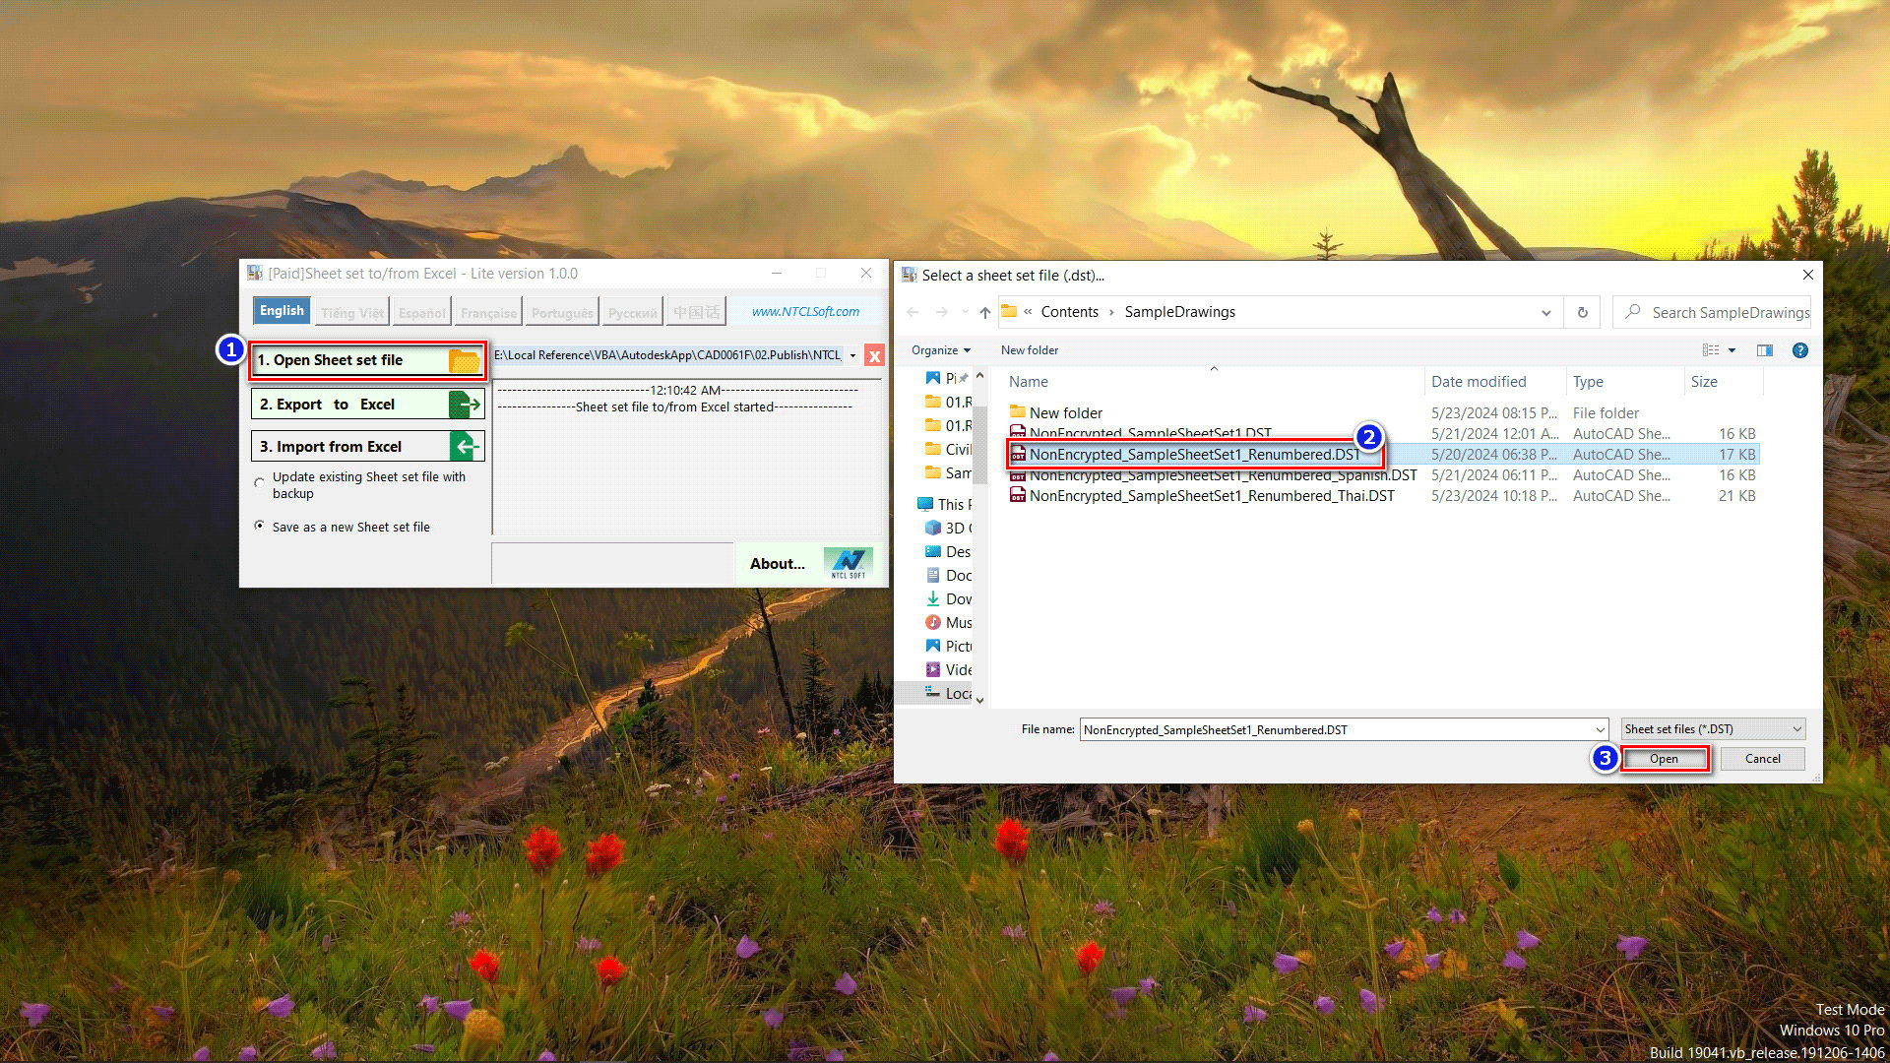Open Downloads in the navigation pane
Screen dimensions: 1890x1063
click(x=950, y=598)
